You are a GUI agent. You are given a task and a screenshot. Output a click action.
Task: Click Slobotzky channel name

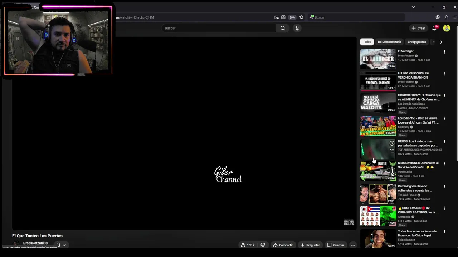(x=403, y=127)
